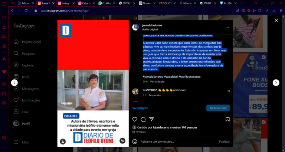
Task: Reload page with browser refresh icon
Action: point(26,11)
